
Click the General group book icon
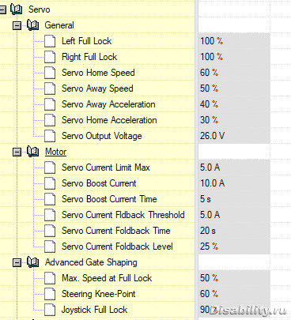coord(33,25)
